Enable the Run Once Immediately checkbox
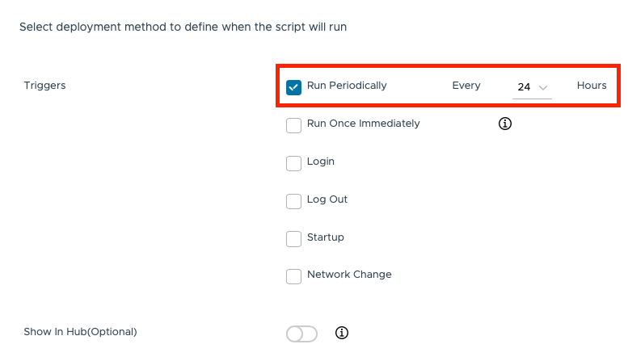The height and width of the screenshot is (361, 628). click(x=294, y=125)
